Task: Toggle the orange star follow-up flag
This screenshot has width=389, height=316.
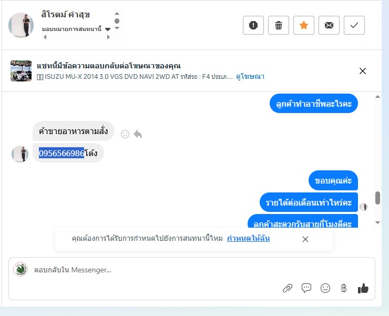Action: point(304,25)
